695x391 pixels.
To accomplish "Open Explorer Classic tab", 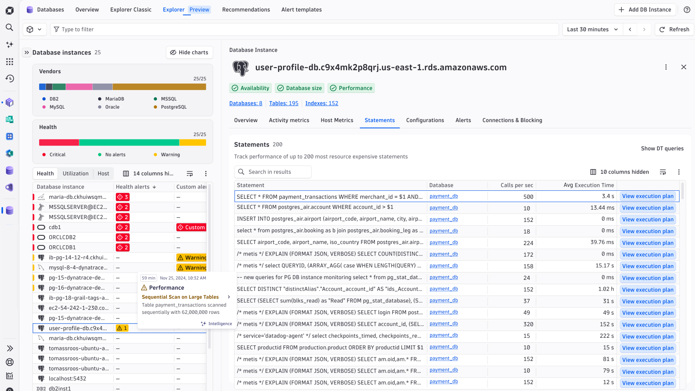I will 131,10.
